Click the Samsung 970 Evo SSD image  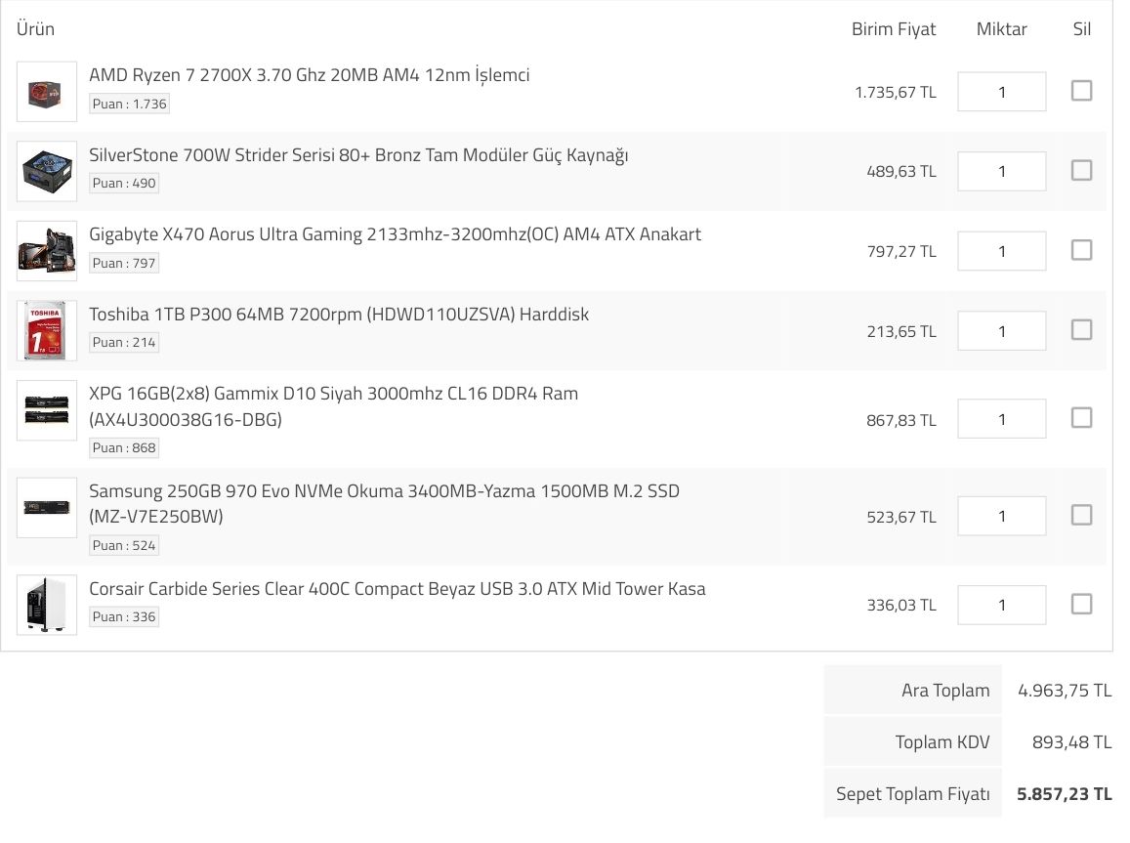(x=47, y=507)
